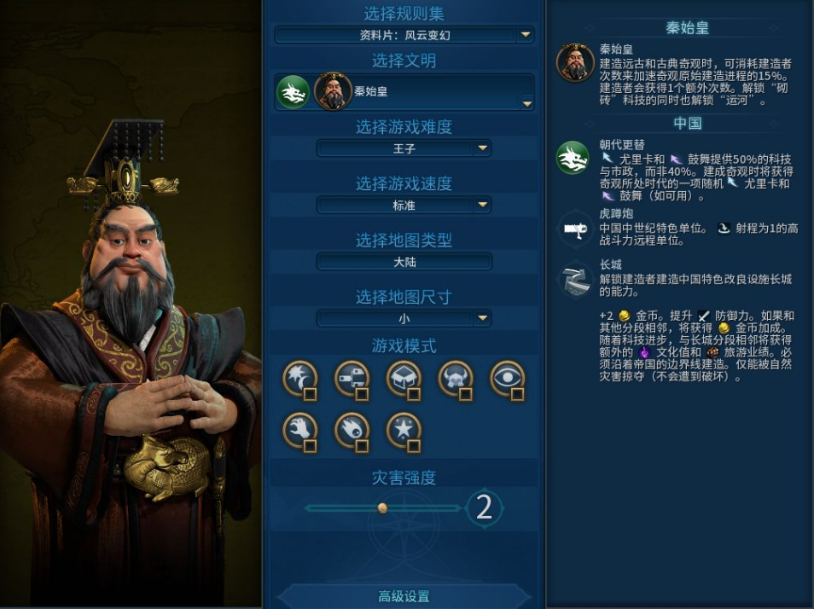Select the Secret Societies eye mode icon
The height and width of the screenshot is (609, 814).
tap(508, 380)
